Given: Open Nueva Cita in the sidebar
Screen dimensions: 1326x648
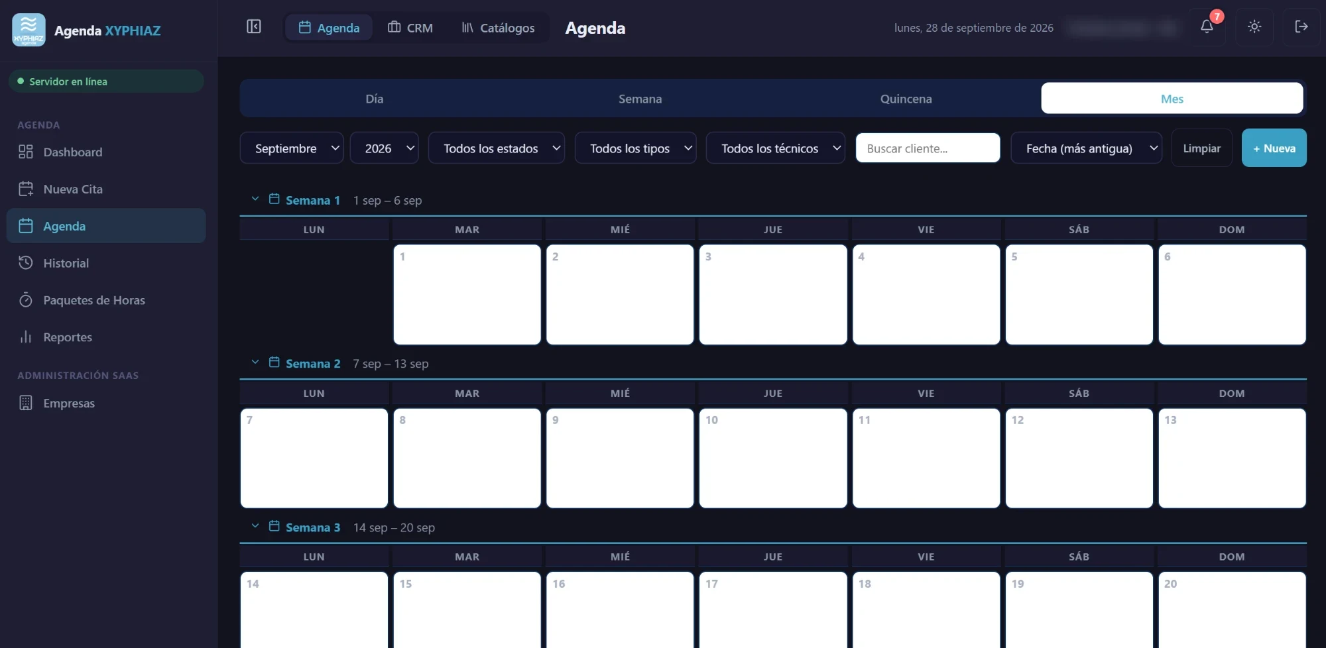Looking at the screenshot, I should [x=106, y=189].
